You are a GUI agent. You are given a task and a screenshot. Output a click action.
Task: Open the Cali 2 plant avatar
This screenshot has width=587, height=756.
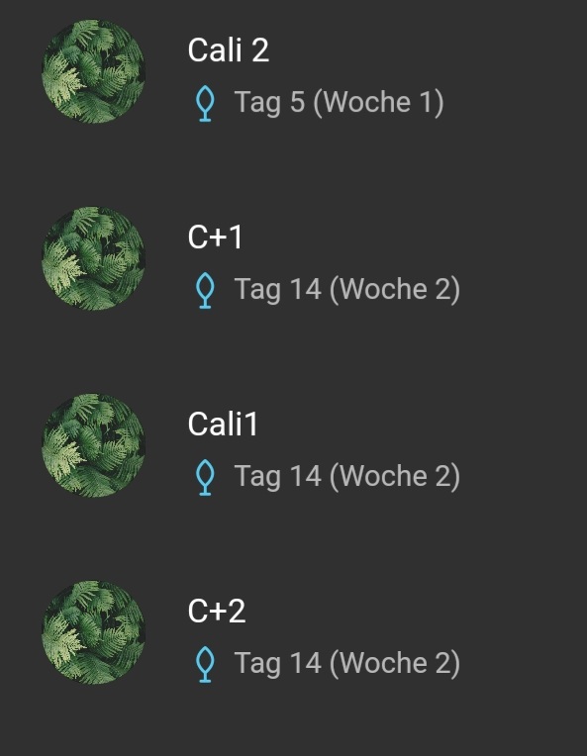pyautogui.click(x=94, y=71)
